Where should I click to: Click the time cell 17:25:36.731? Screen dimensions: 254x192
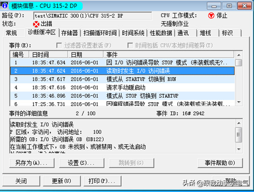point(49,104)
